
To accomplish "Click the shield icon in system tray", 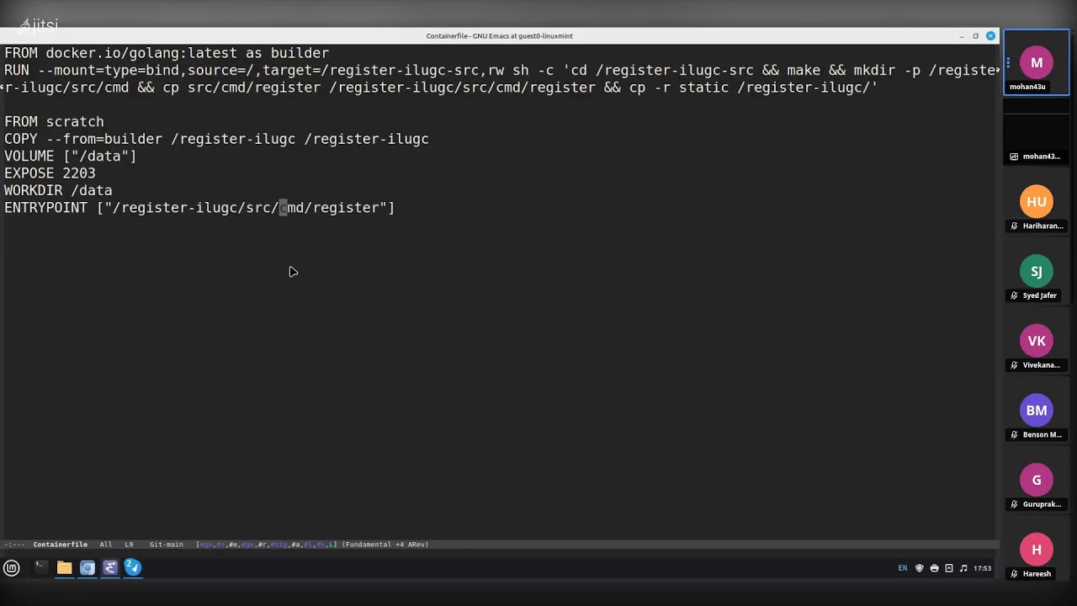I will tap(919, 568).
